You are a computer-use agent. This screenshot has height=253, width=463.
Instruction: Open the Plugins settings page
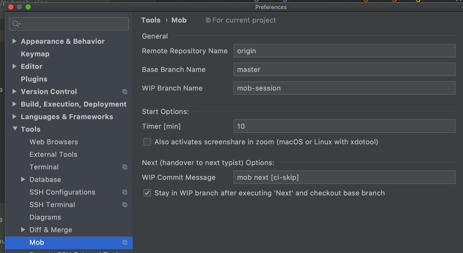[x=34, y=79]
